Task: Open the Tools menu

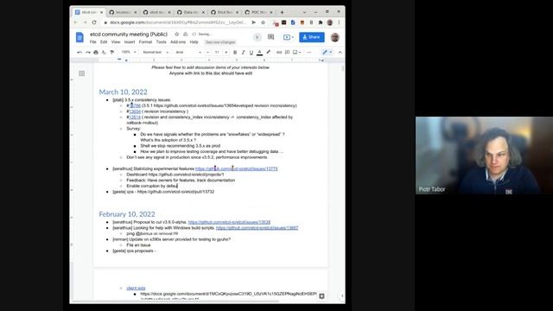Action: click(x=162, y=42)
